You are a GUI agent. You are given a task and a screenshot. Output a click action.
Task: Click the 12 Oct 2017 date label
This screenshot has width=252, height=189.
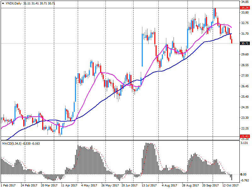pos(231,186)
